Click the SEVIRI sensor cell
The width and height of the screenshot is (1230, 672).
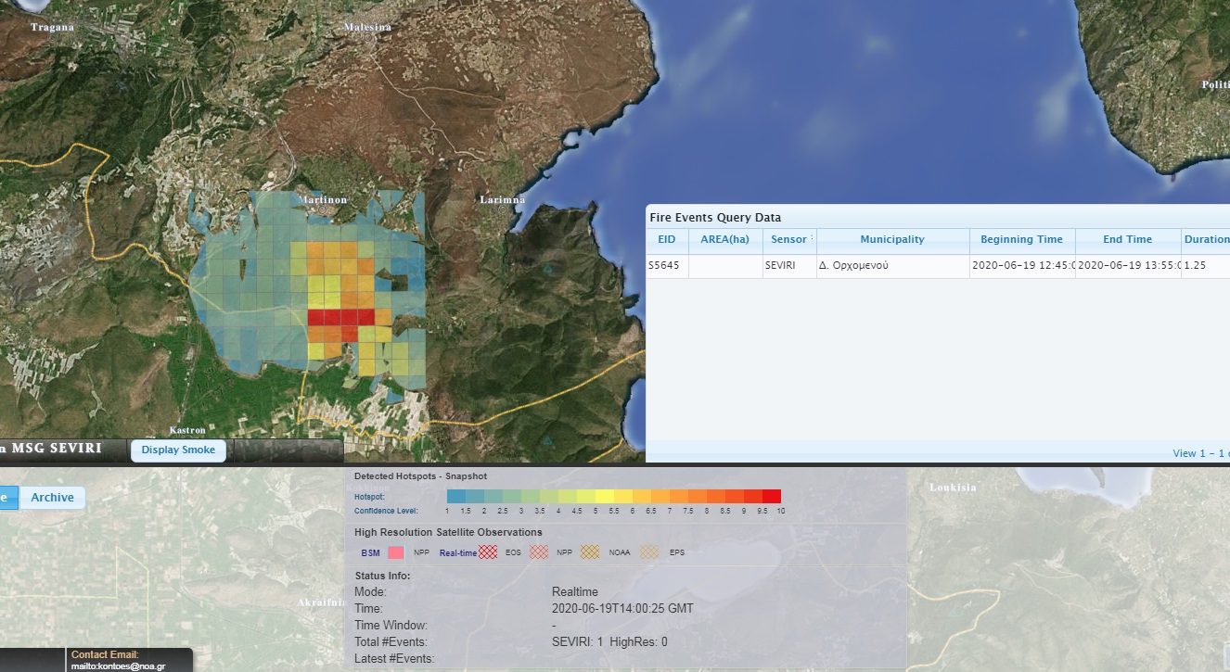click(x=789, y=266)
